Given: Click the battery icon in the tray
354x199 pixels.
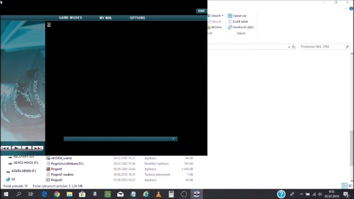Looking at the screenshot, I should pos(308,194).
